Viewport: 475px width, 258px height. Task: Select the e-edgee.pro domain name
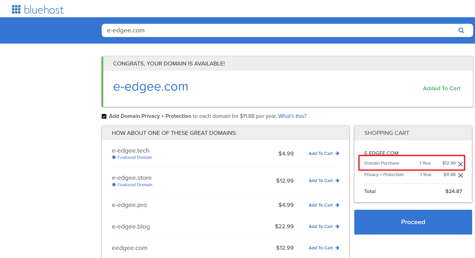tap(129, 205)
